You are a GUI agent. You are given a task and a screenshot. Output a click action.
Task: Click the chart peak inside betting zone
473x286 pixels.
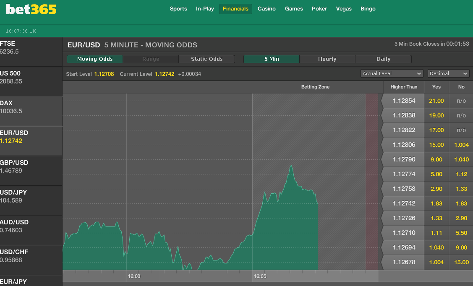tap(291, 166)
